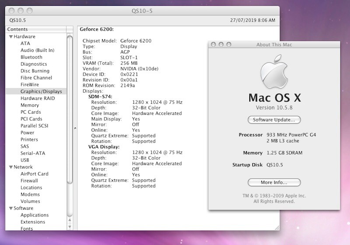Click processor text 933 MHz PowerPC G4

291,135
